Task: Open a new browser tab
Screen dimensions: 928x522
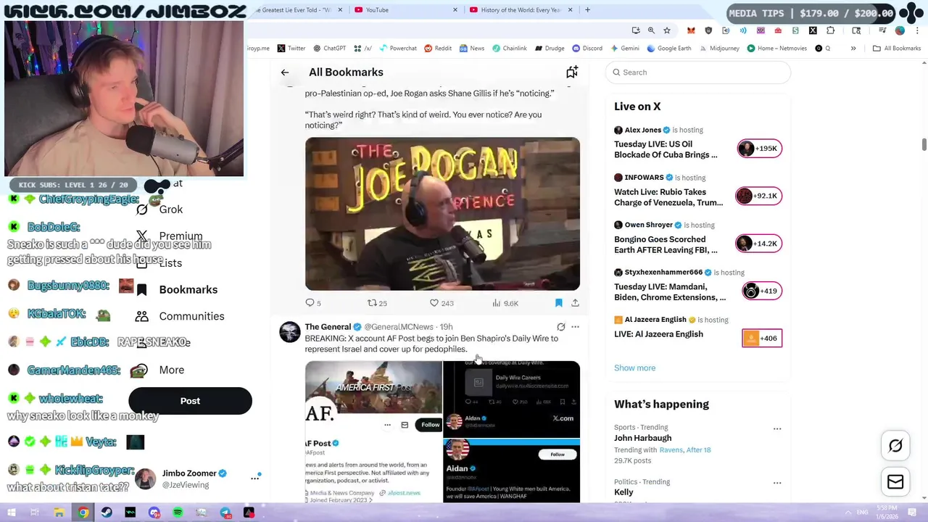Action: (x=587, y=9)
